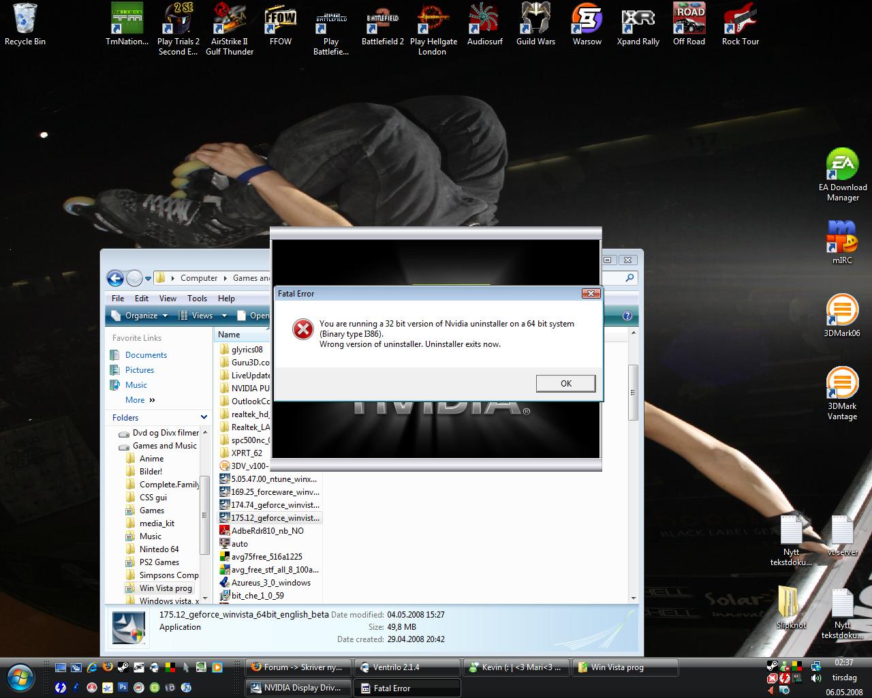
Task: Select Win Vista prog folder in tree
Action: [166, 588]
